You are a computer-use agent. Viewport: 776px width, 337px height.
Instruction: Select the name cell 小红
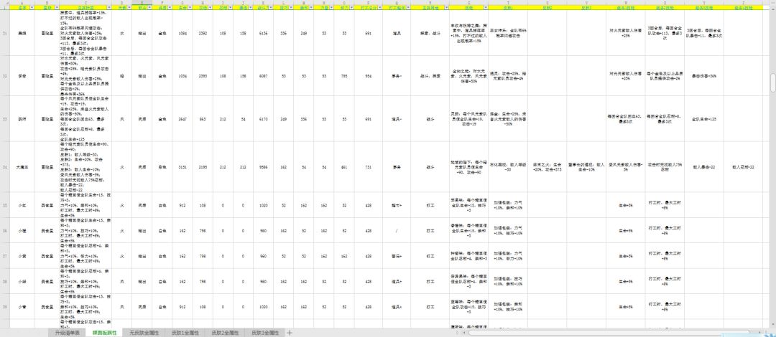point(22,204)
